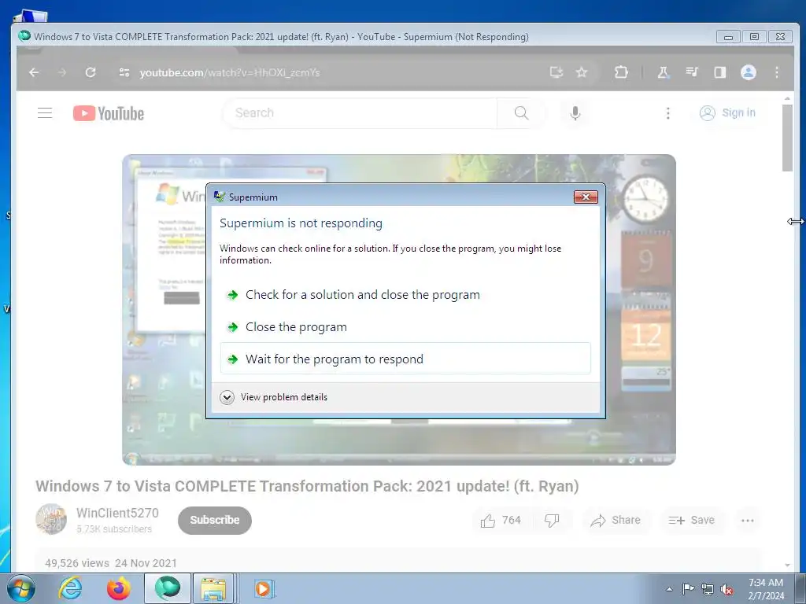Click the scrollbar down arrow
The height and width of the screenshot is (604, 806).
[x=787, y=565]
